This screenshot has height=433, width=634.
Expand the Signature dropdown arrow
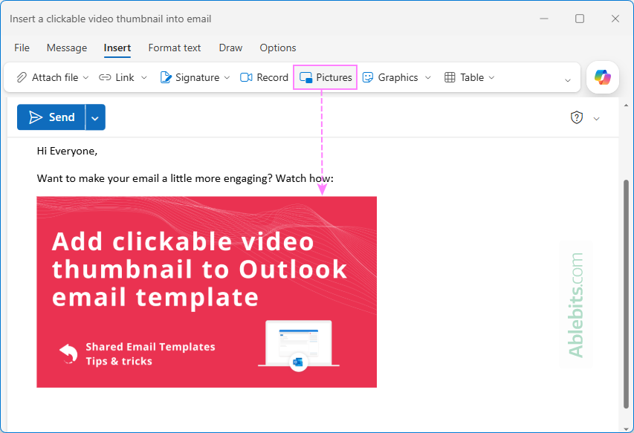227,77
